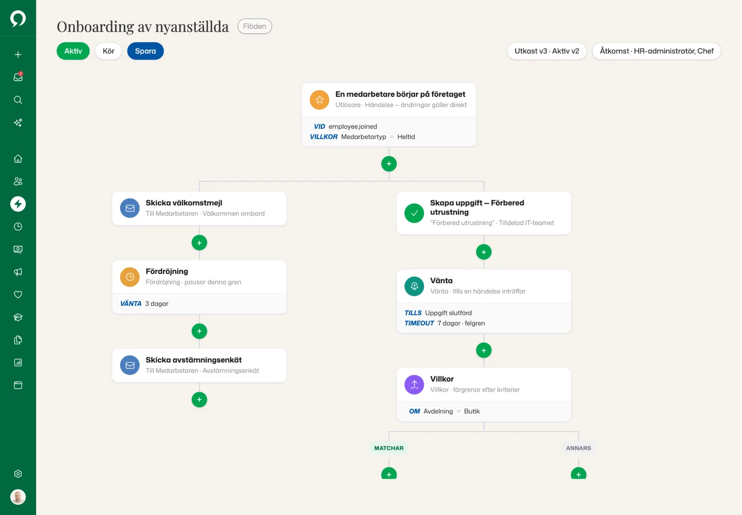
Task: Open the Åtkomst HR-administratör, Chef selector
Action: (x=657, y=51)
